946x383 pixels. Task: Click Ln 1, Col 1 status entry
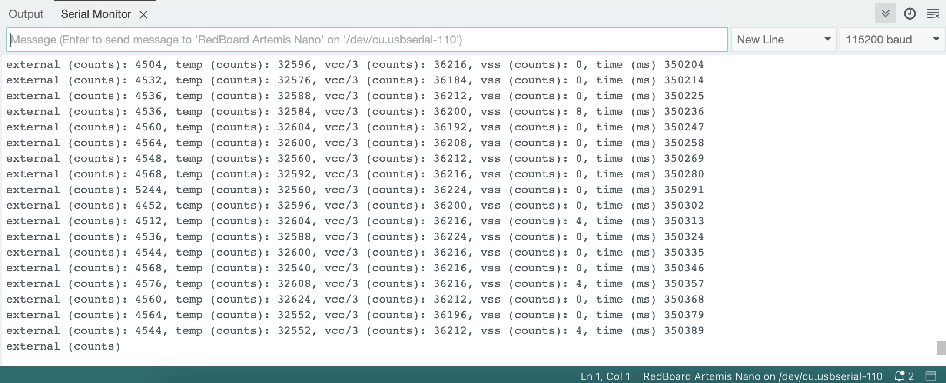tap(605, 376)
